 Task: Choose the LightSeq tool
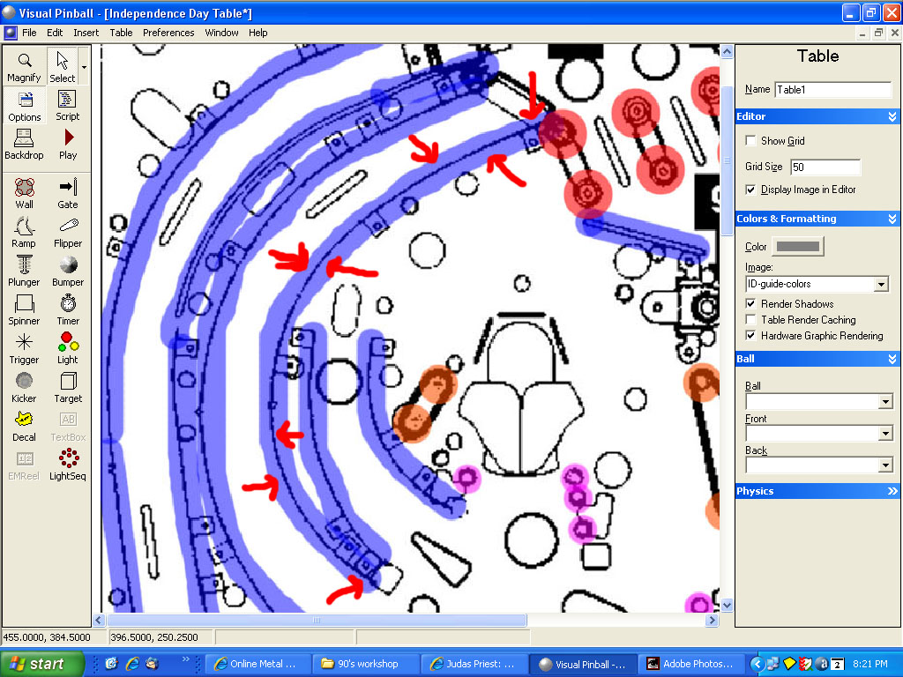68,465
